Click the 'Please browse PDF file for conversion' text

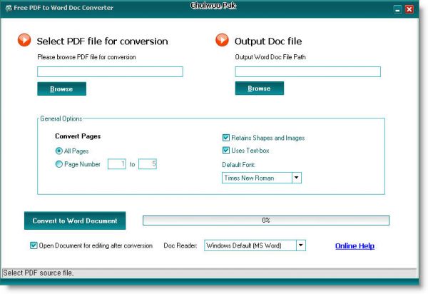click(x=86, y=57)
